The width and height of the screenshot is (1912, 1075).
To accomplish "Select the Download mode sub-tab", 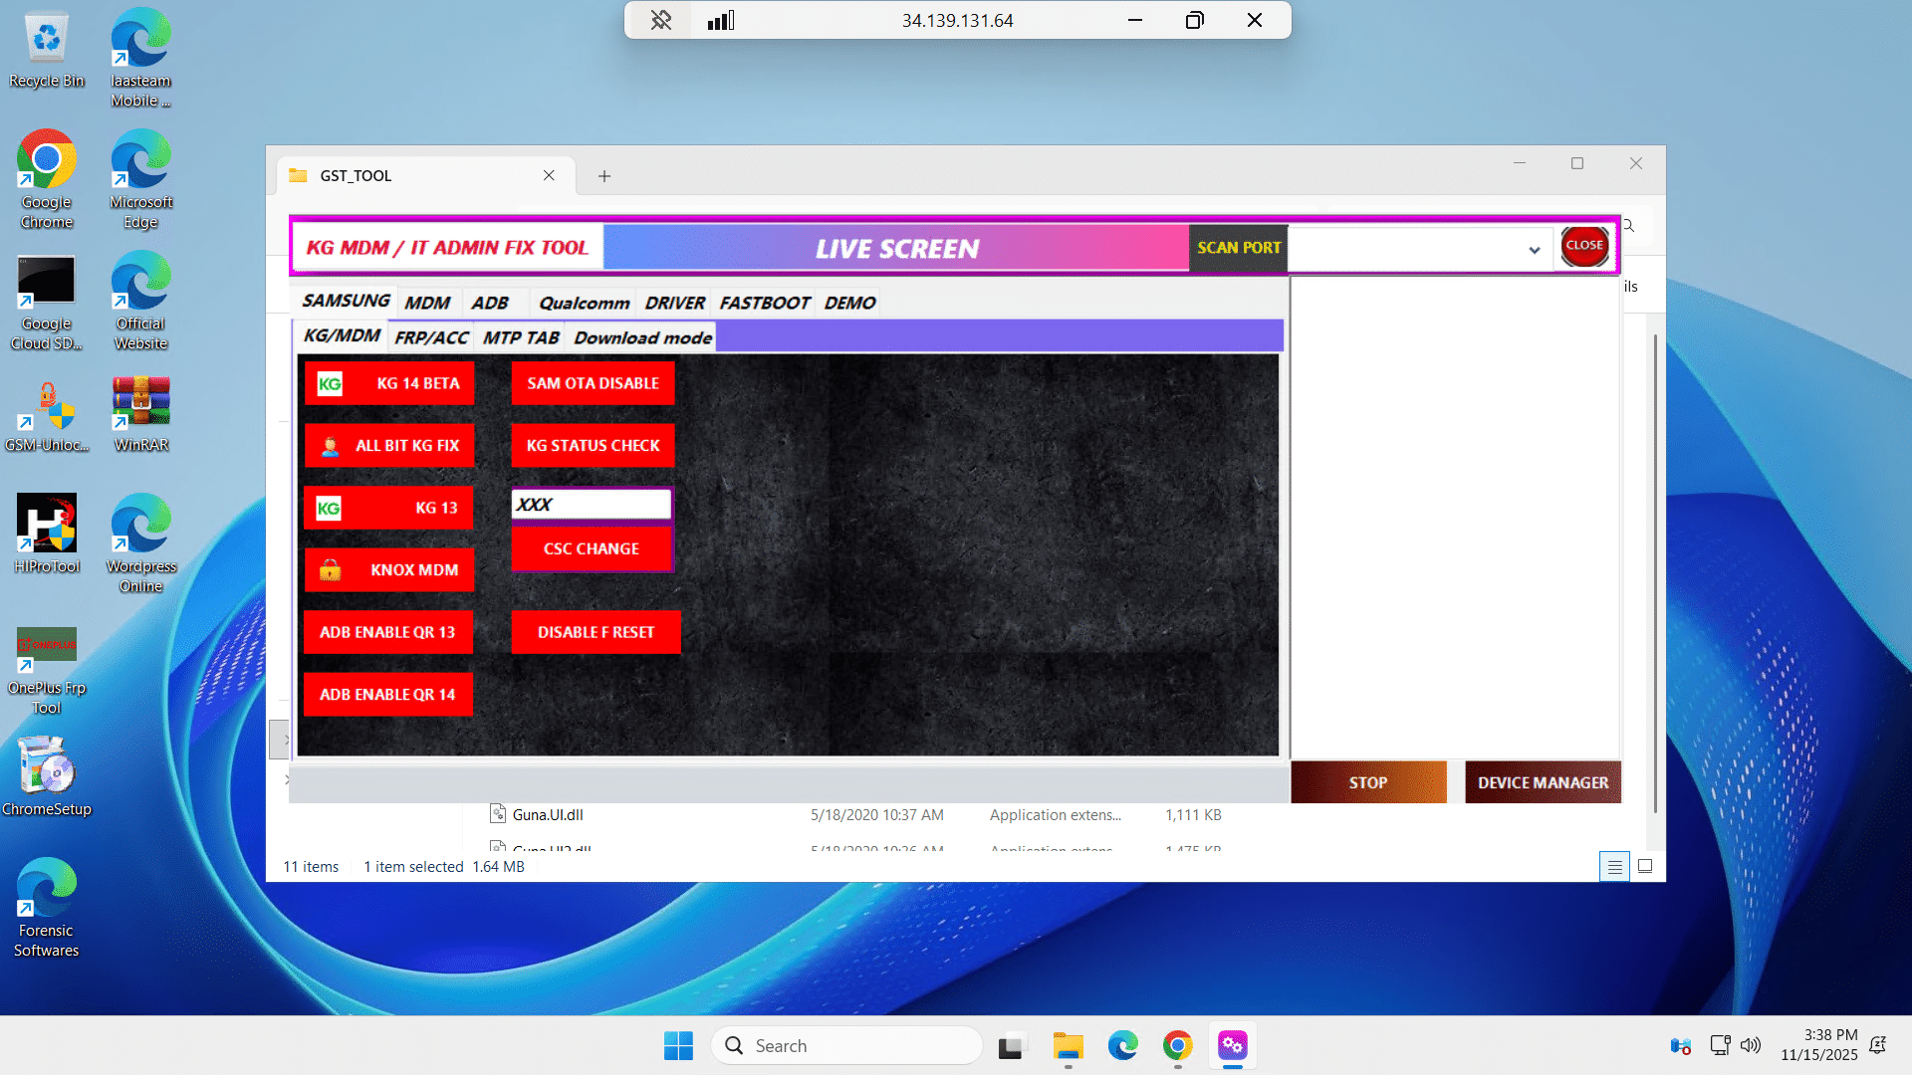I will point(642,337).
